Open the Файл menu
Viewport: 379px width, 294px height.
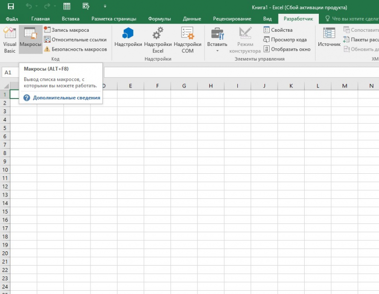(x=12, y=19)
